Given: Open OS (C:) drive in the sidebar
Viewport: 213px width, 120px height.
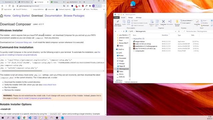Looking at the screenshot, I should [x=120, y=74].
